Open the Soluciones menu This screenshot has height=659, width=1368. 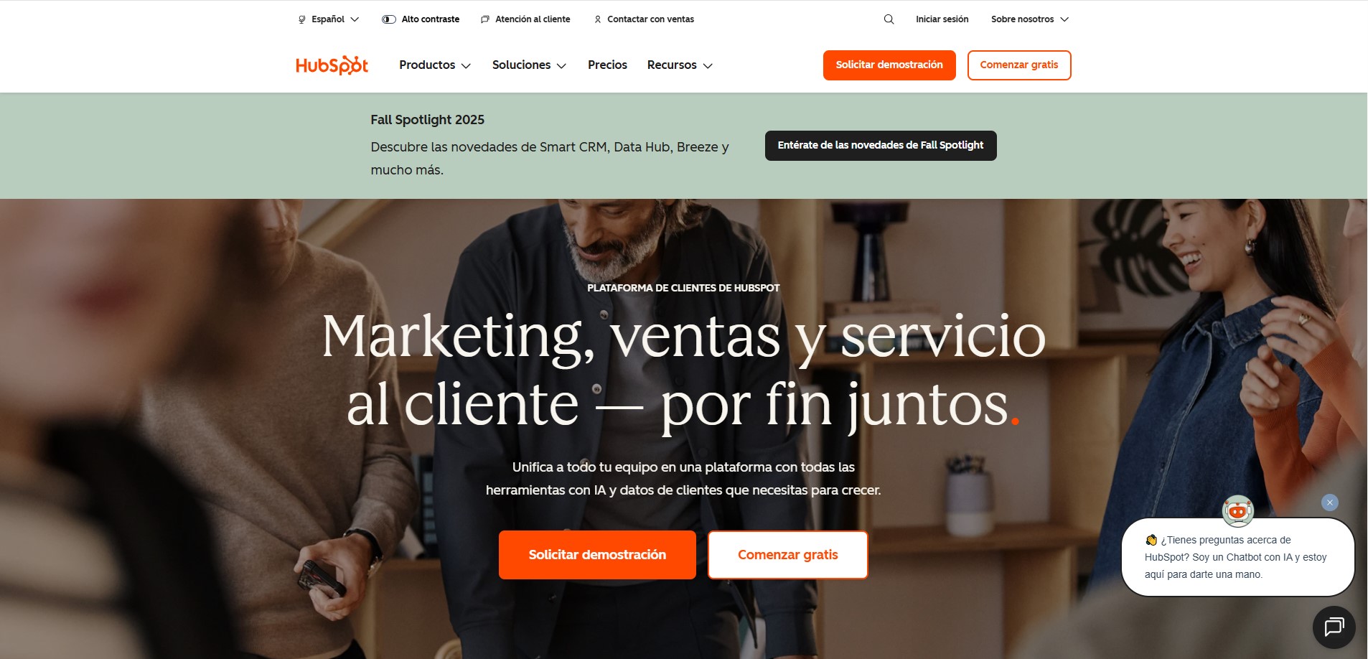(x=529, y=65)
